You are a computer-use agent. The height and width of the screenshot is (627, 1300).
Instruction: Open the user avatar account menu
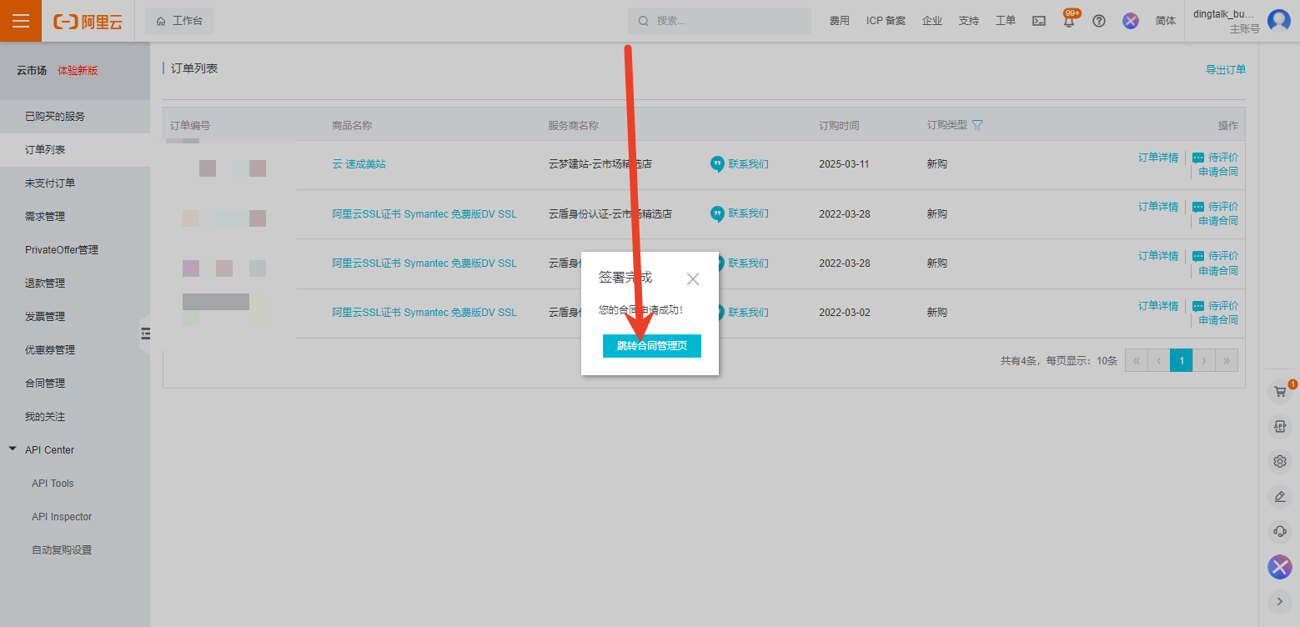pos(1279,21)
